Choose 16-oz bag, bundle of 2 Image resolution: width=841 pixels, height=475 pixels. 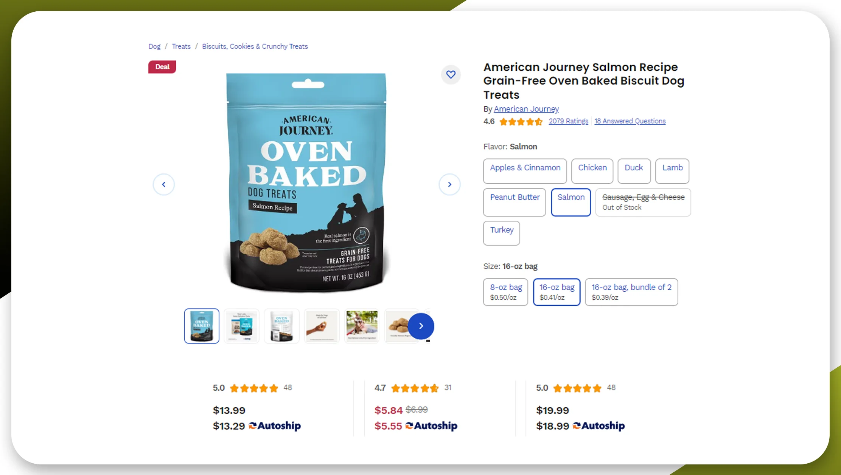631,292
